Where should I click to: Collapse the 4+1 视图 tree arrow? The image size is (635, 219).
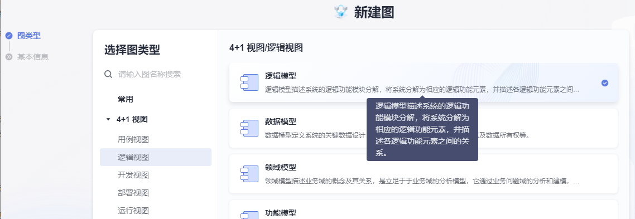[108, 119]
